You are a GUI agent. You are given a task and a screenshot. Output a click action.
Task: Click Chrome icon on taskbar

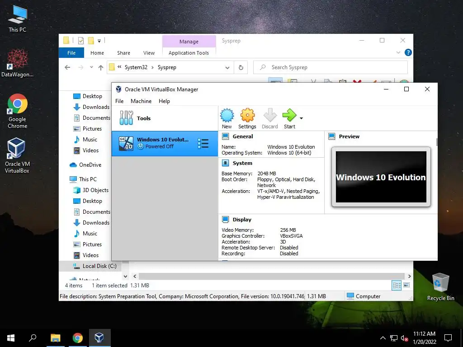pyautogui.click(x=77, y=338)
